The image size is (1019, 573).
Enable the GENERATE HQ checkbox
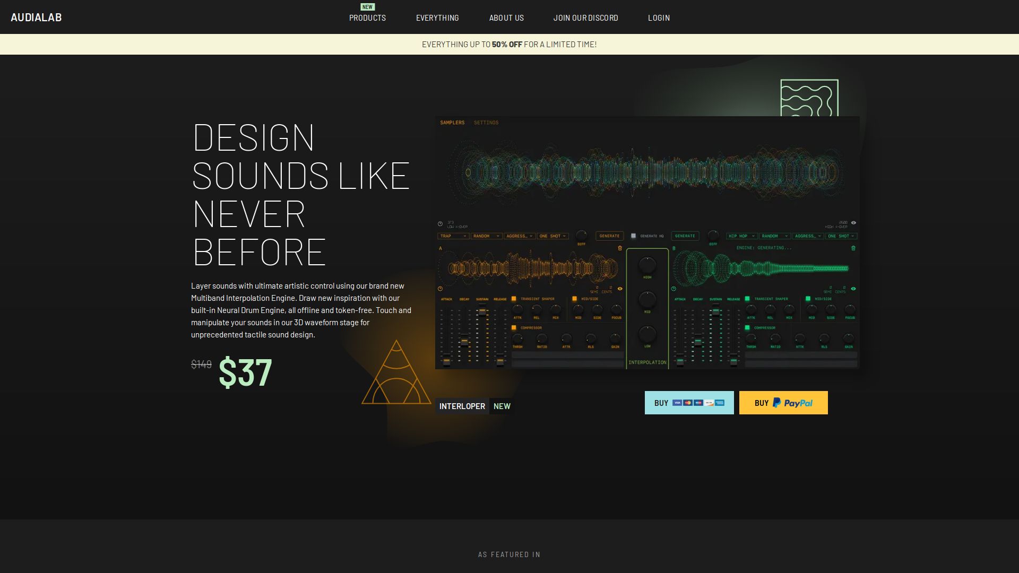[x=633, y=236]
